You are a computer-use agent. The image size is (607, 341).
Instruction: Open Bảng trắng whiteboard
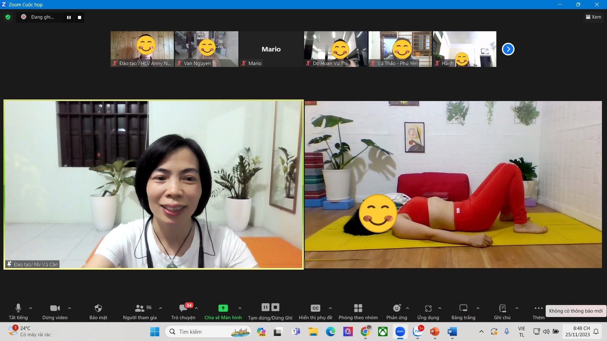(463, 312)
